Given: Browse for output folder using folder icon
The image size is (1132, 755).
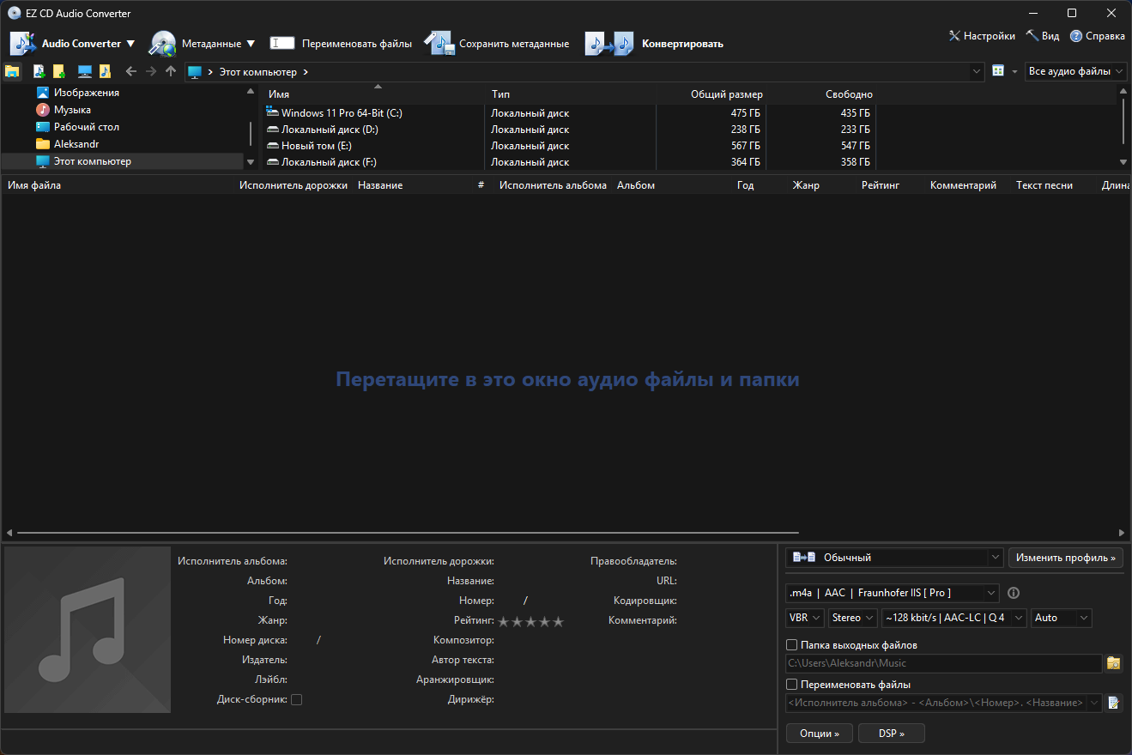Looking at the screenshot, I should (x=1113, y=663).
